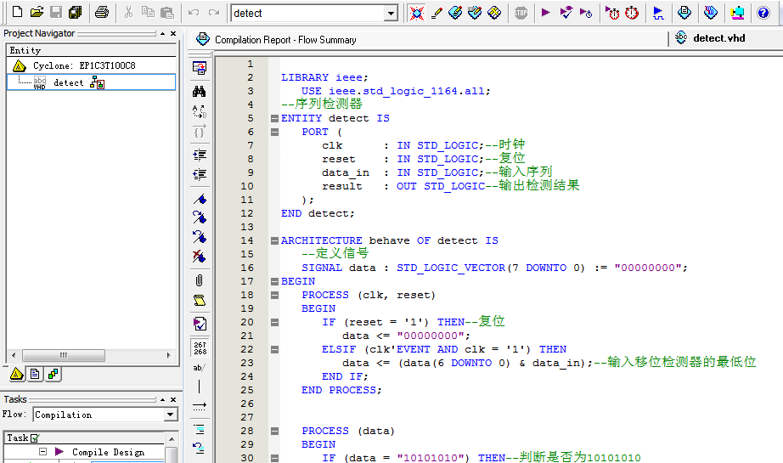Open the project name dropdown showing detect
Image resolution: width=783 pixels, height=463 pixels.
[x=391, y=13]
